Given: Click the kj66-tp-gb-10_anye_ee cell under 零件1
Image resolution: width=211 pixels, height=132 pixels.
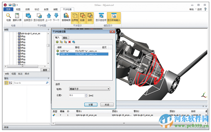Looking at the screenshot, I should [86, 115].
